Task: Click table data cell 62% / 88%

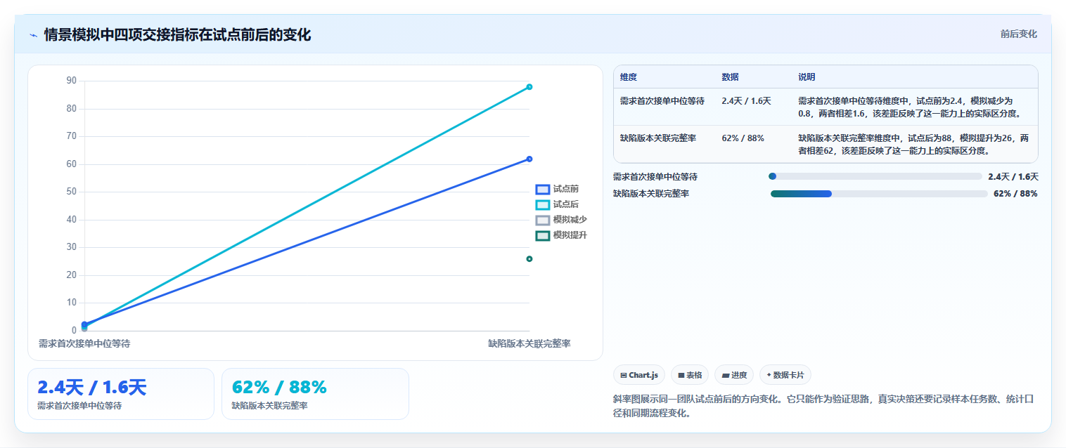Action: (743, 138)
